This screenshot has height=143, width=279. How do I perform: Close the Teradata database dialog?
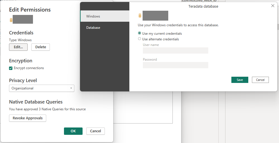tap(273, 6)
